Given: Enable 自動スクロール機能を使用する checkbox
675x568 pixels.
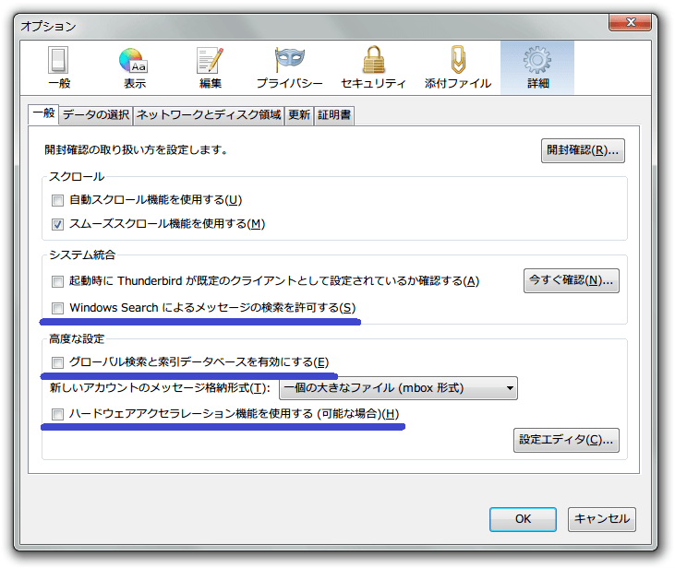Looking at the screenshot, I should coord(57,200).
